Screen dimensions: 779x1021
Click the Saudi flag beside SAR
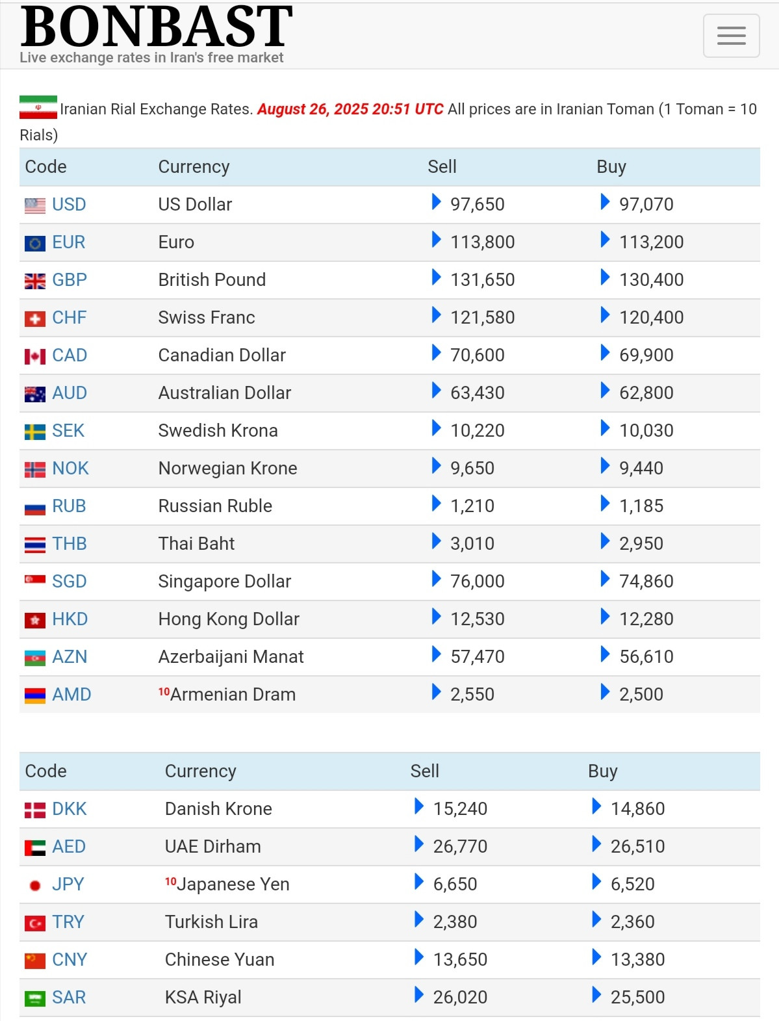point(35,998)
